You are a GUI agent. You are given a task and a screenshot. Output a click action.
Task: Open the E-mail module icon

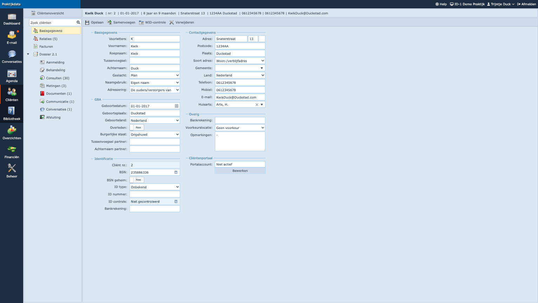click(x=12, y=35)
